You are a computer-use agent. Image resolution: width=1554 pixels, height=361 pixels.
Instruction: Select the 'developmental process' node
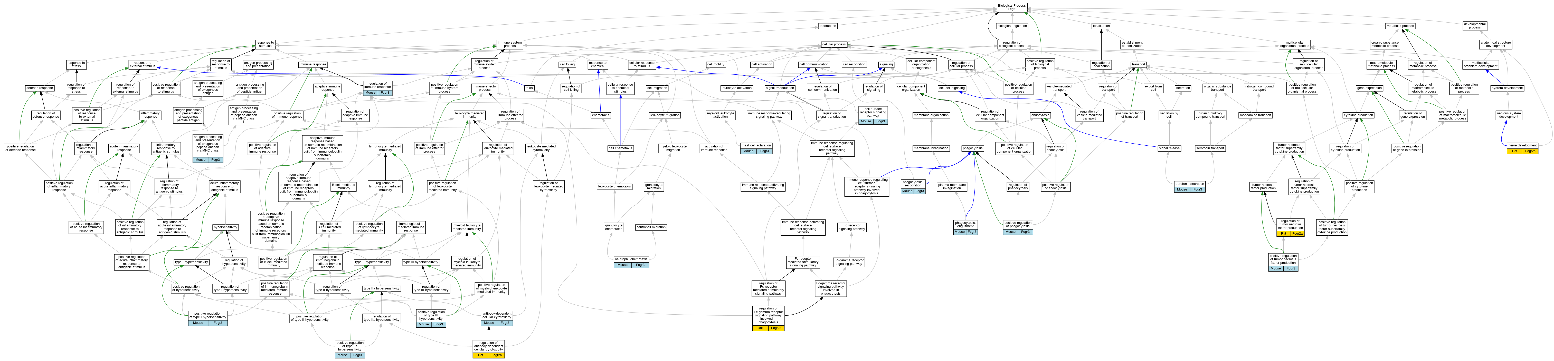tap(1474, 26)
